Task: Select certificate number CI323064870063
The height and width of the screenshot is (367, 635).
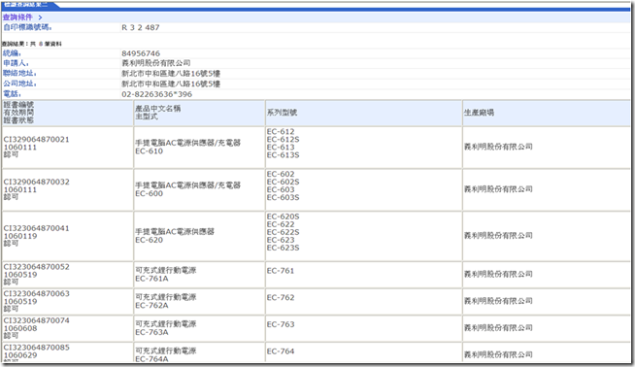Action: 37,293
